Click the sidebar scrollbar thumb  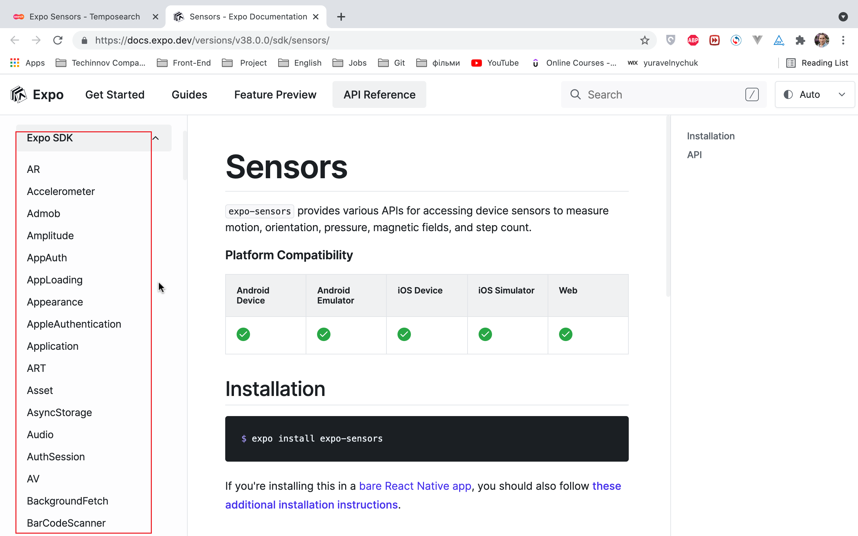pyautogui.click(x=185, y=155)
